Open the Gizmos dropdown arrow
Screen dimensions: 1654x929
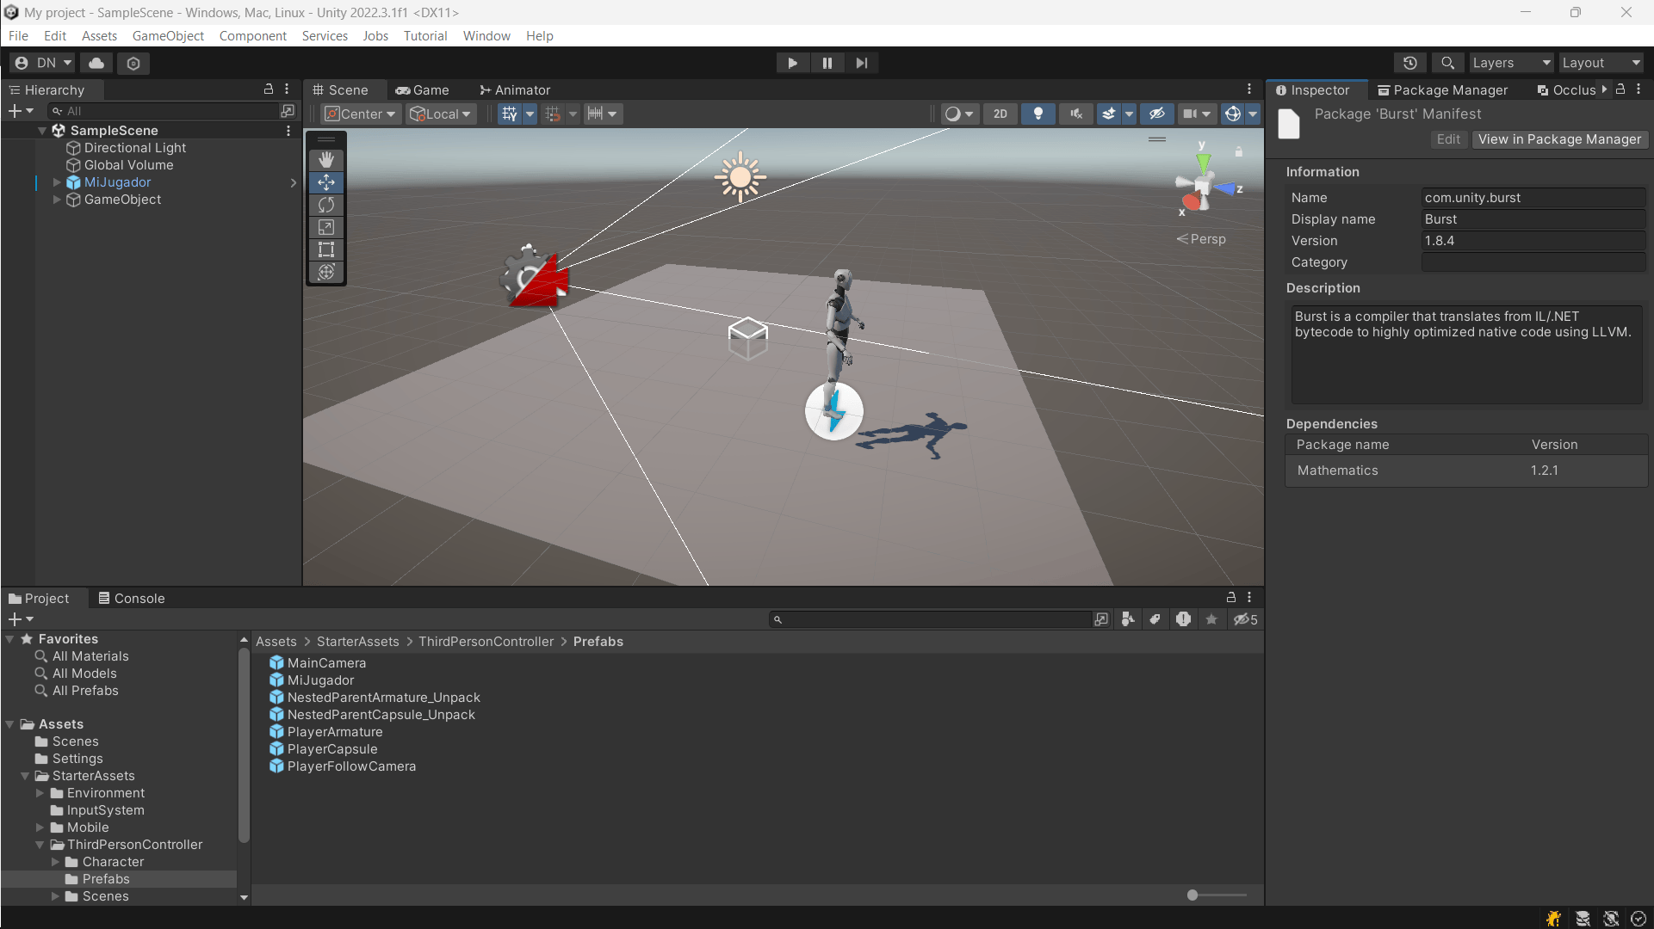[x=1253, y=114]
